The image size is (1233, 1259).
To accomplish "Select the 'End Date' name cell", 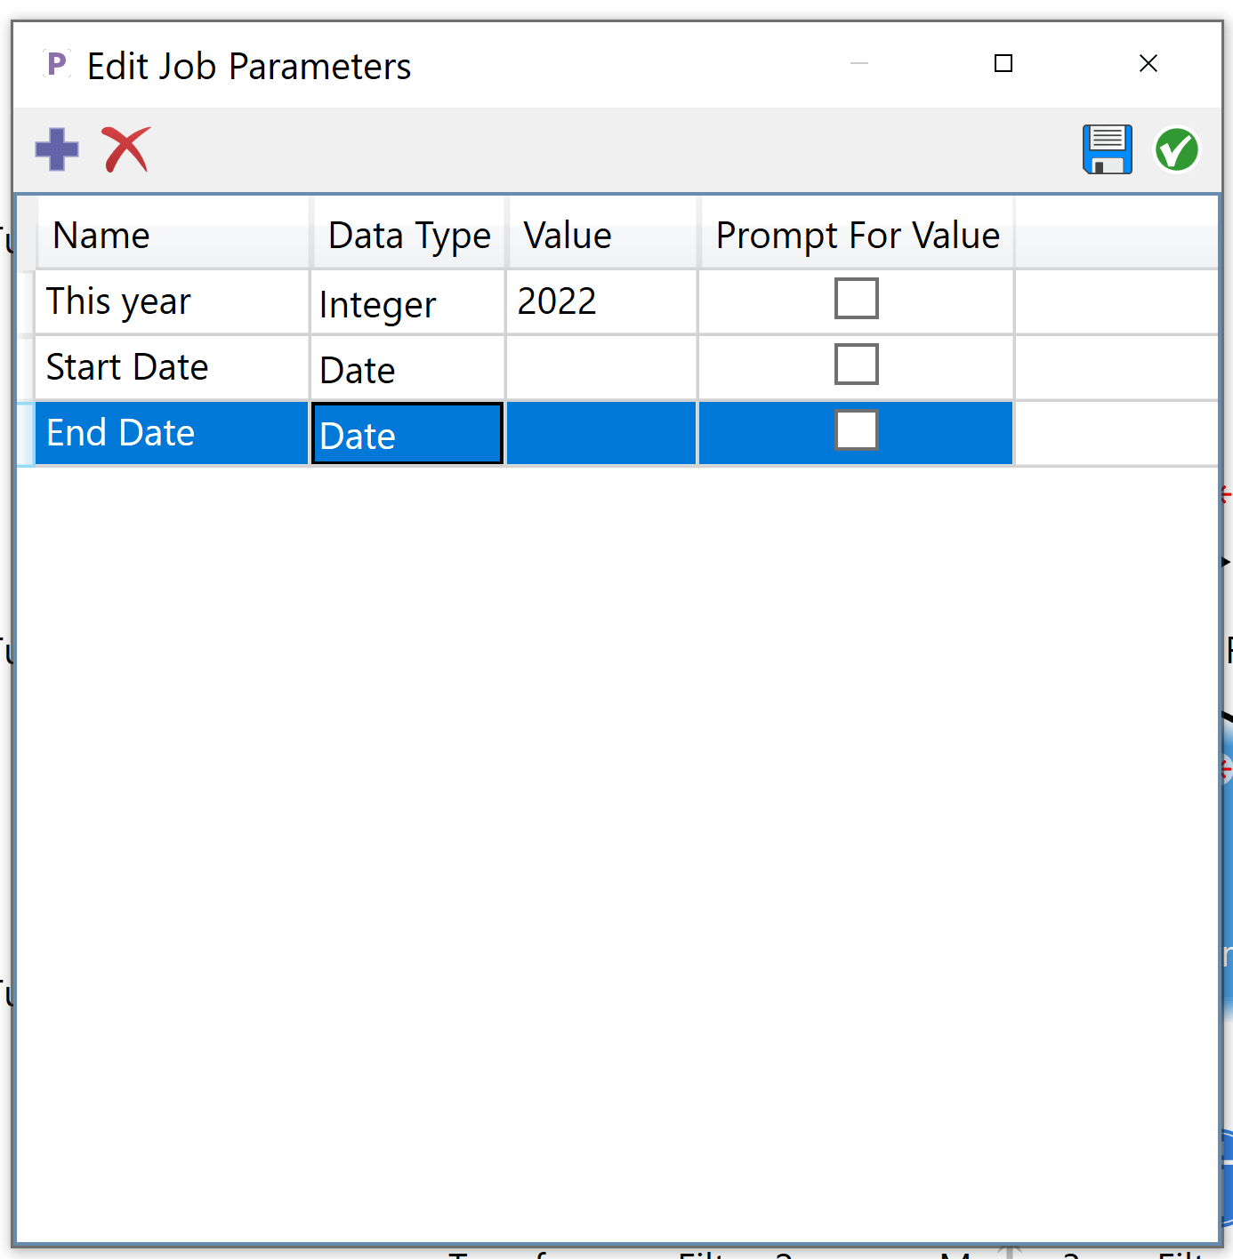I will pos(172,434).
